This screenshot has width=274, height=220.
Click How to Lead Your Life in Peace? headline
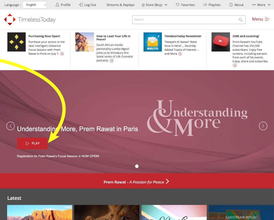113,38
